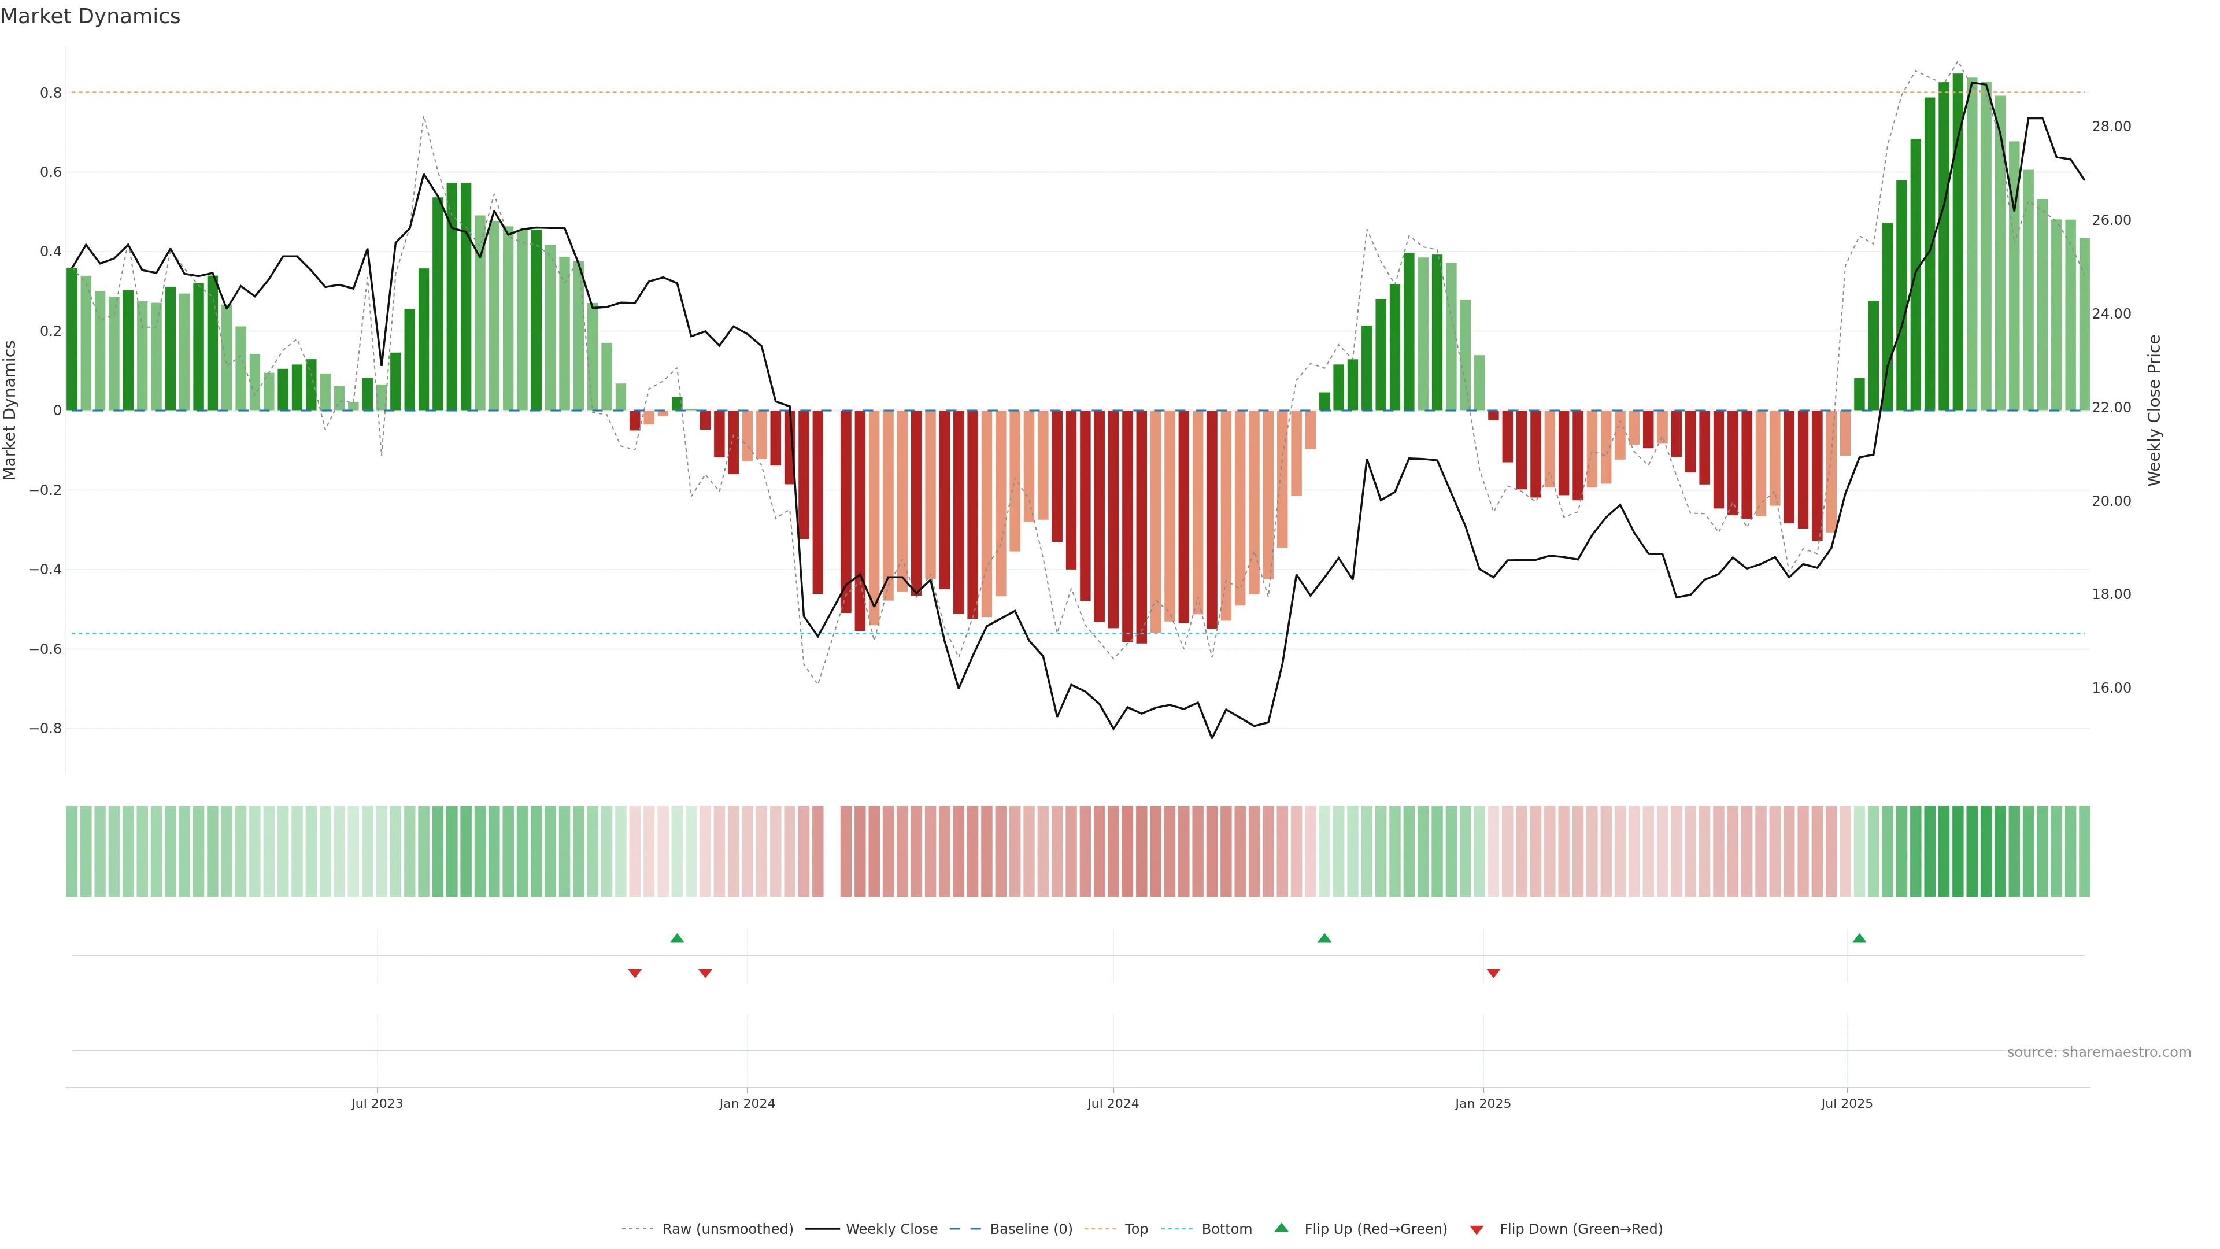Click the leftmost red flip-down triangle marker
Viewport: 2220px width, 1249px height.
tap(635, 973)
